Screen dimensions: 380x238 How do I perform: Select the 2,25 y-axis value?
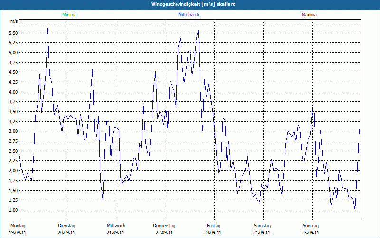click(13, 161)
